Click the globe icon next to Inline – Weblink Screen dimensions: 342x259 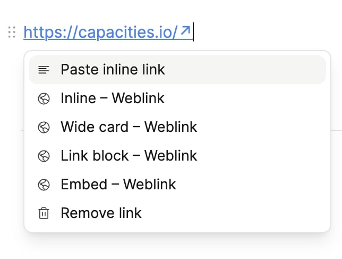pos(44,98)
